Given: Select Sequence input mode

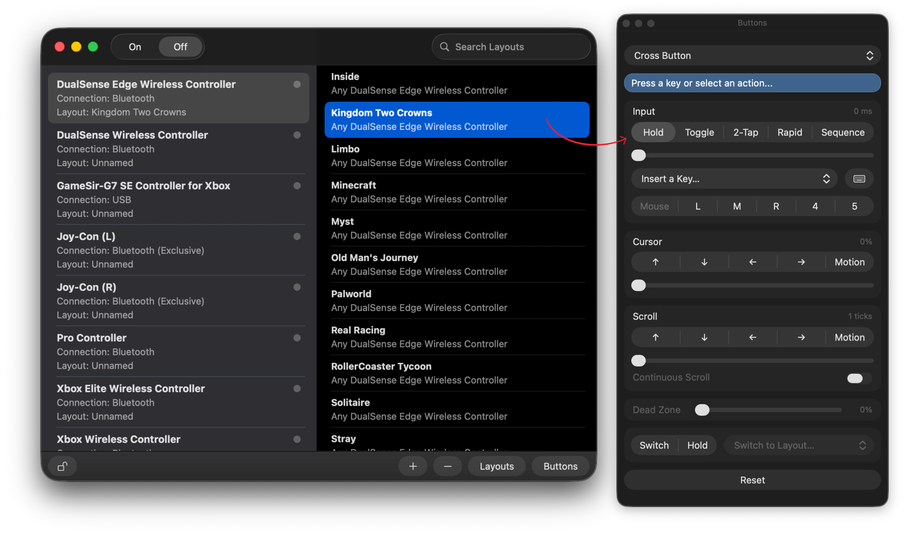Looking at the screenshot, I should pos(843,132).
